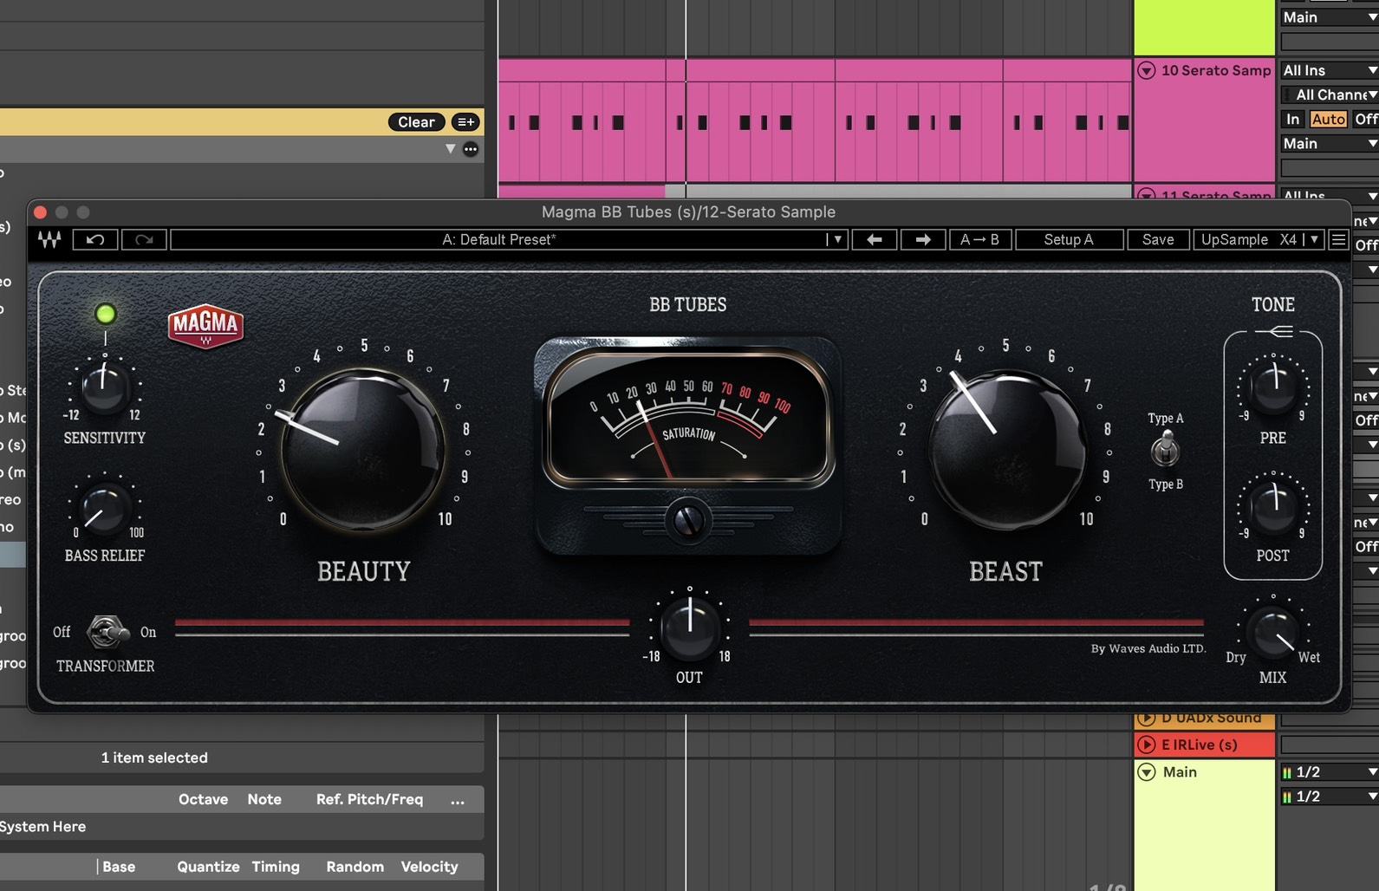1379x891 pixels.
Task: Toggle the Transformer Off/On switch
Action: pos(107,632)
